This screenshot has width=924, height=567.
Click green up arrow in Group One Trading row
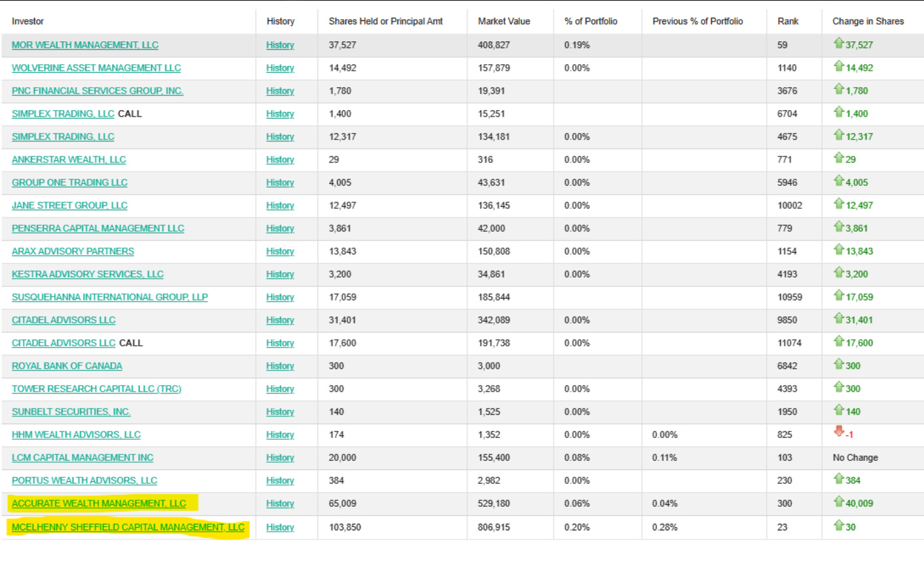[838, 181]
